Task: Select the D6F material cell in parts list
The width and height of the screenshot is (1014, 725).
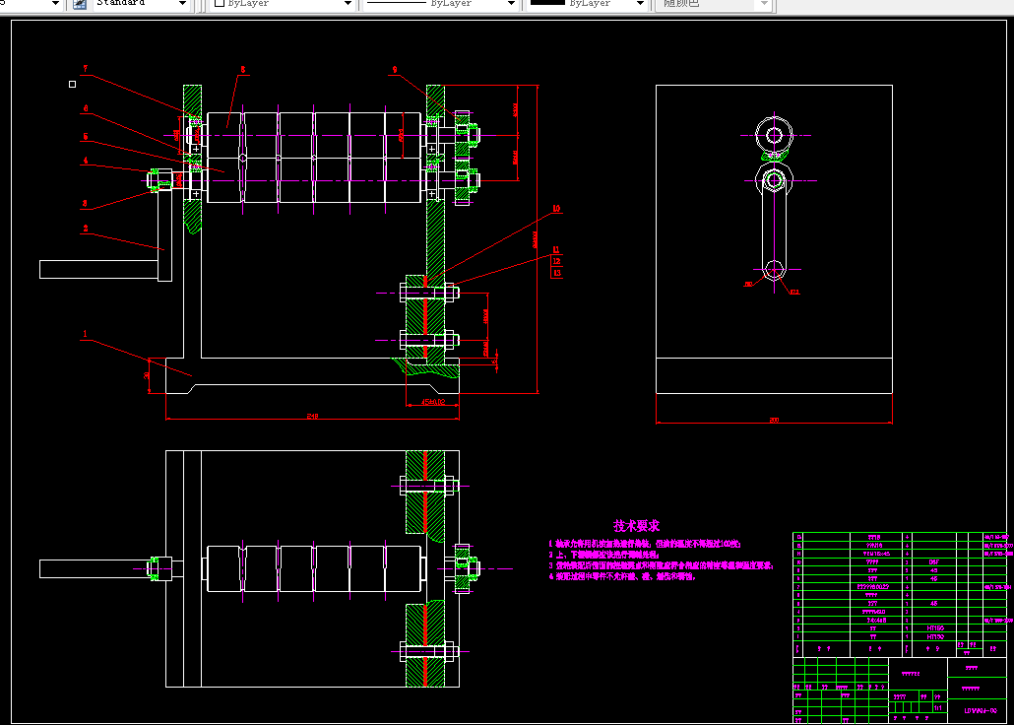Action: pyautogui.click(x=933, y=561)
